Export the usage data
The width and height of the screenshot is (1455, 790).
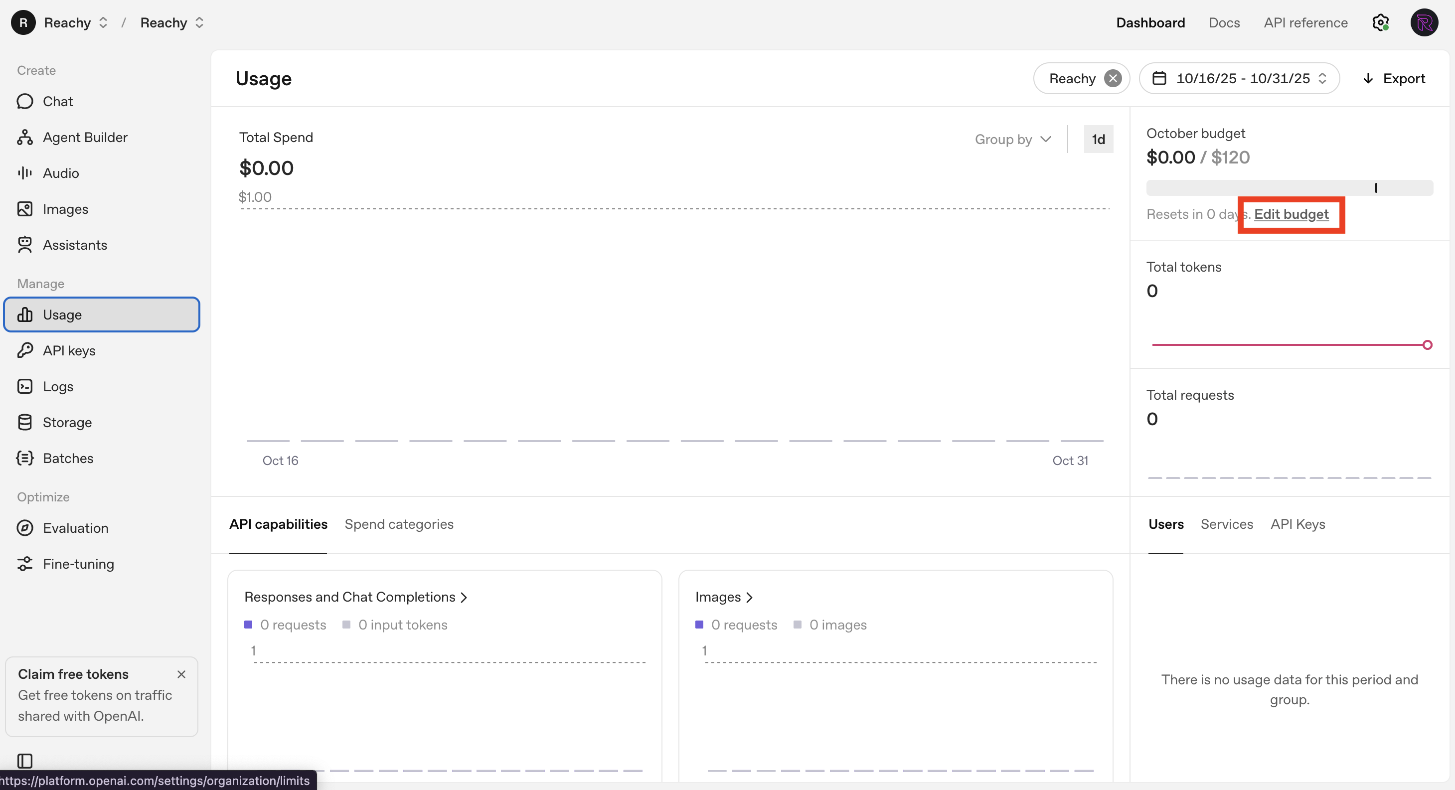1394,78
